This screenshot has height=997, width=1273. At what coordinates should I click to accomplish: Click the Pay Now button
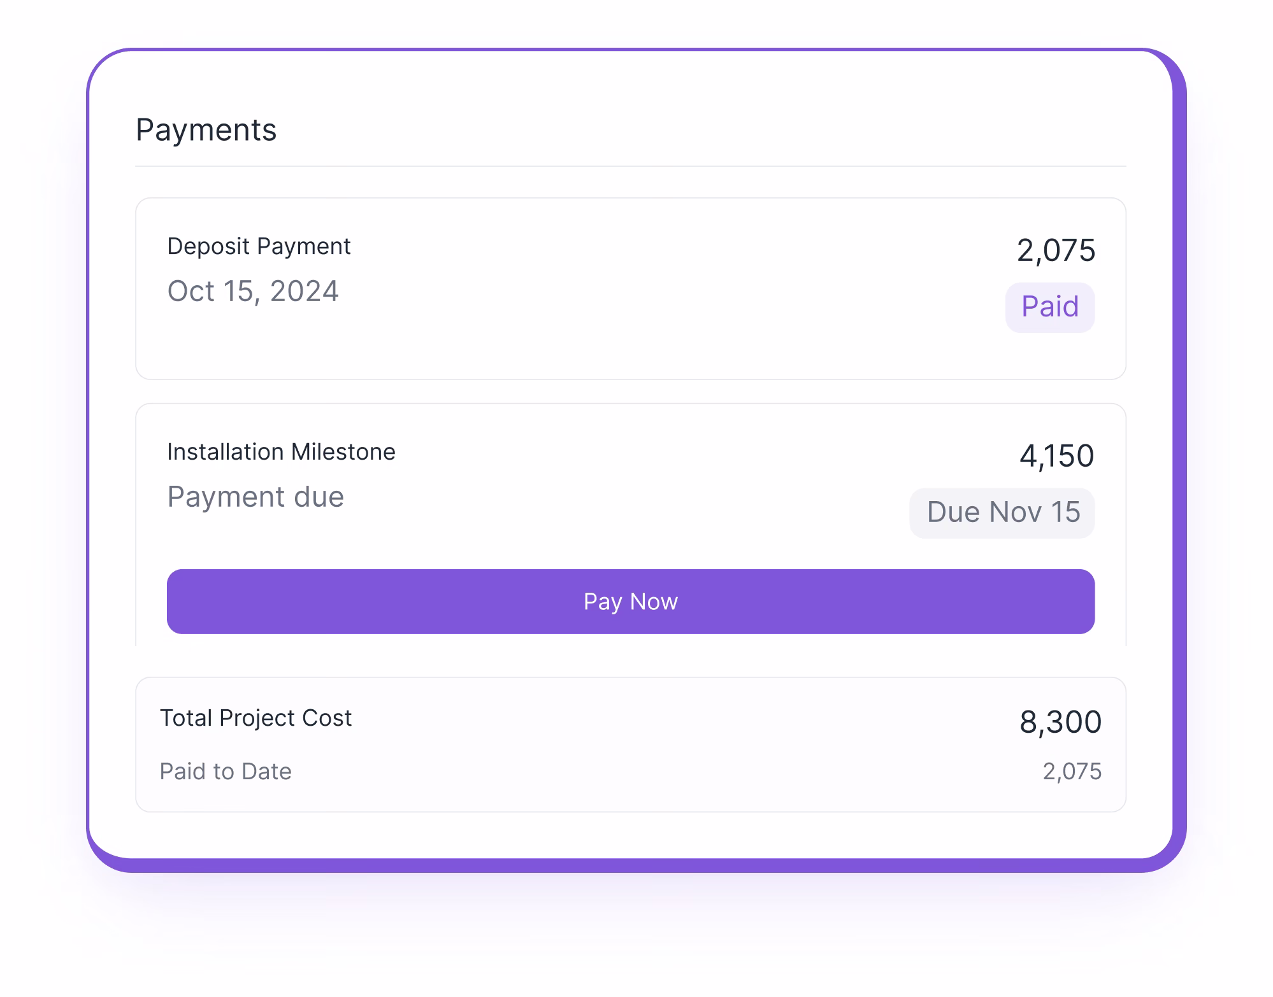click(631, 601)
